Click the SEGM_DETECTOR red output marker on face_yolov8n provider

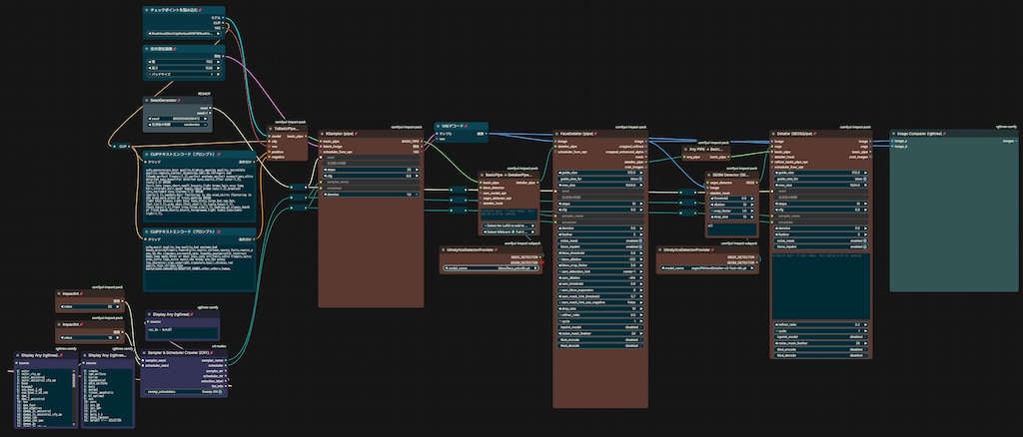541,262
